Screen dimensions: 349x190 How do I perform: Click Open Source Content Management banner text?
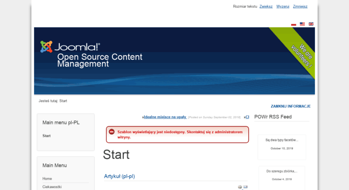(100, 60)
